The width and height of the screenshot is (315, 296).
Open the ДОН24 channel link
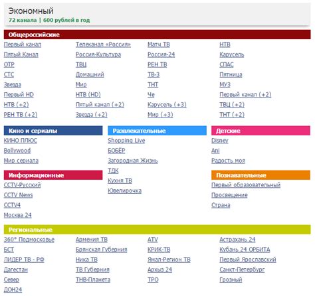[13, 290]
